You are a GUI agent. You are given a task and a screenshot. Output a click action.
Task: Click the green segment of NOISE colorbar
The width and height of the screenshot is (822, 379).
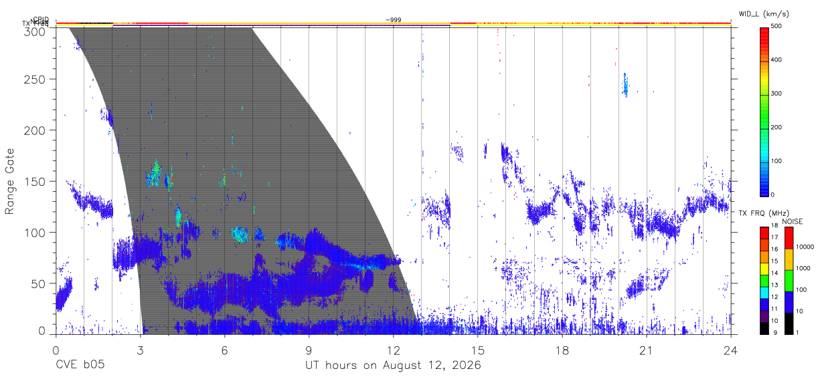[788, 281]
